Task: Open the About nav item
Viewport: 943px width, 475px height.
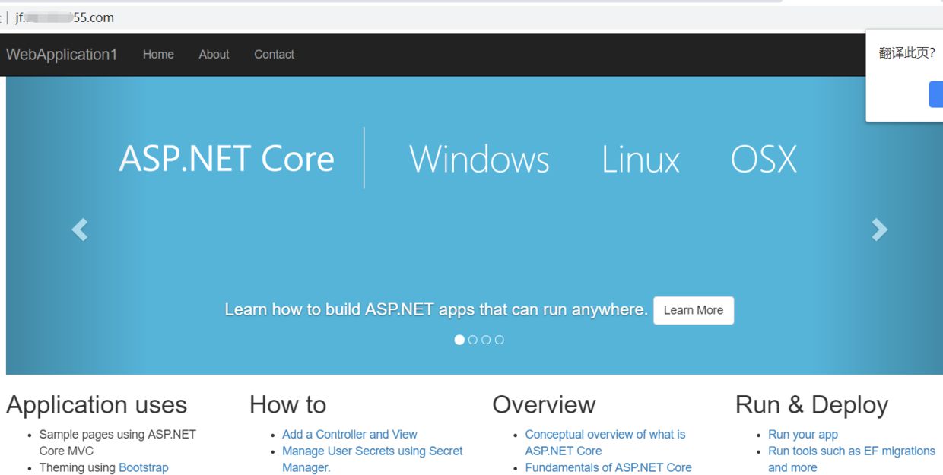Action: tap(214, 55)
